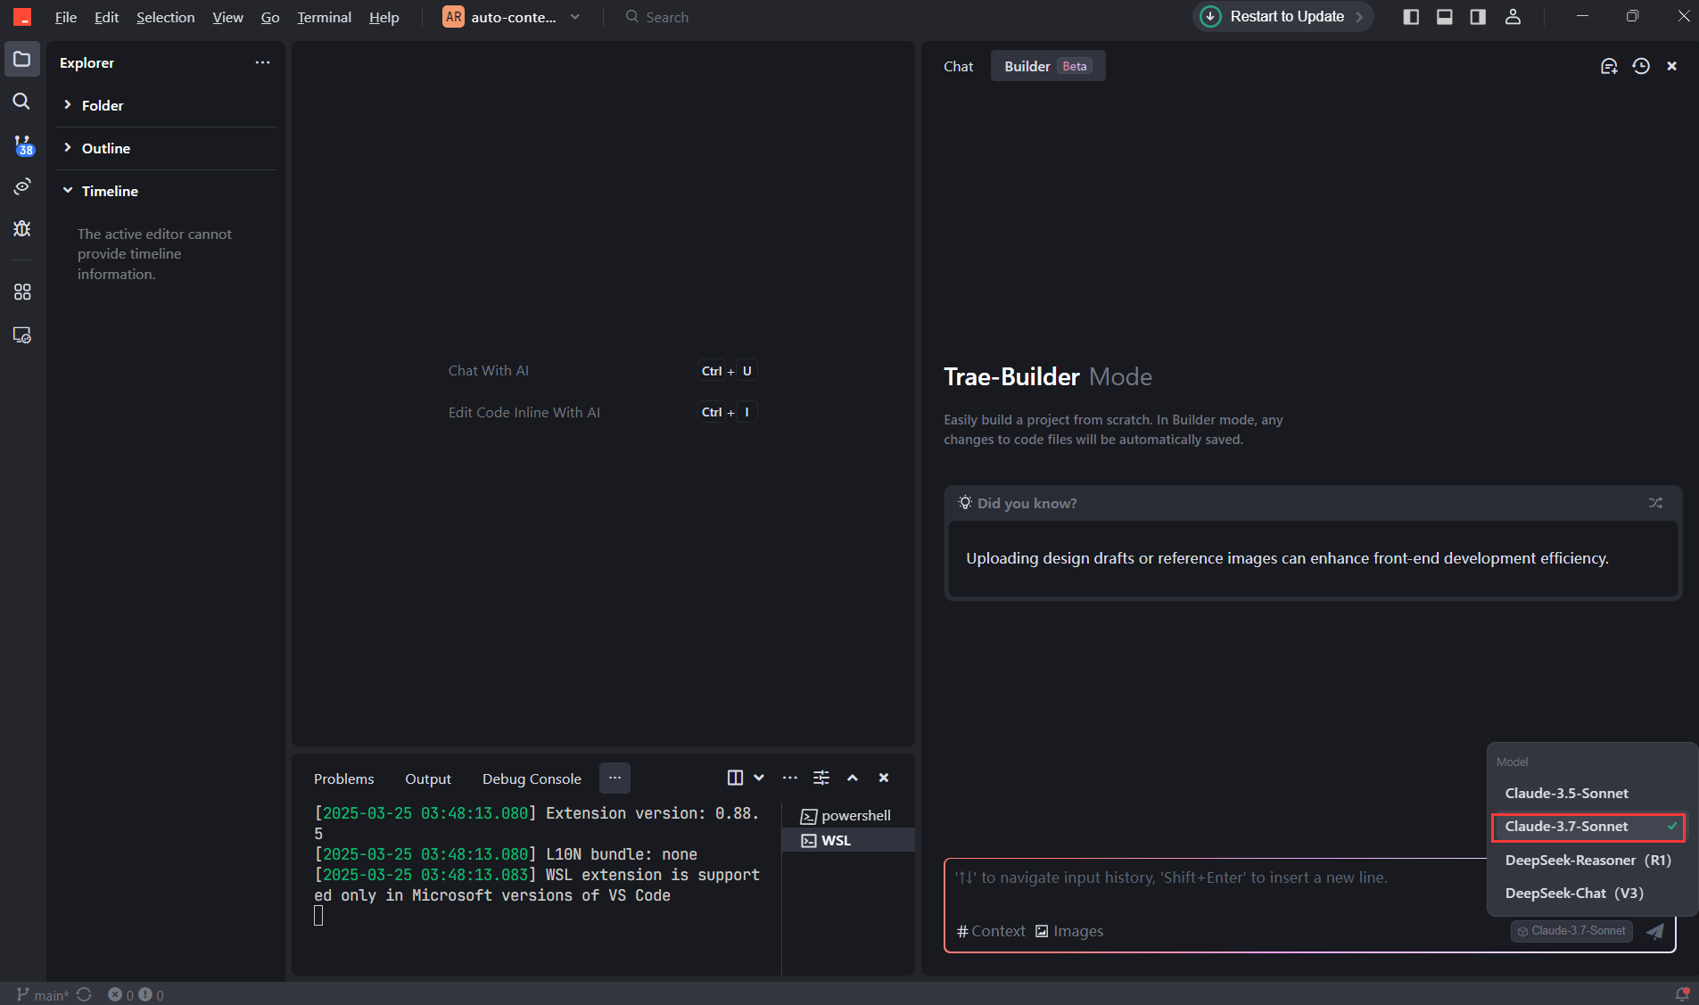Viewport: 1699px width, 1005px height.
Task: Click the terminal panel settings sliders icon
Action: point(821,778)
